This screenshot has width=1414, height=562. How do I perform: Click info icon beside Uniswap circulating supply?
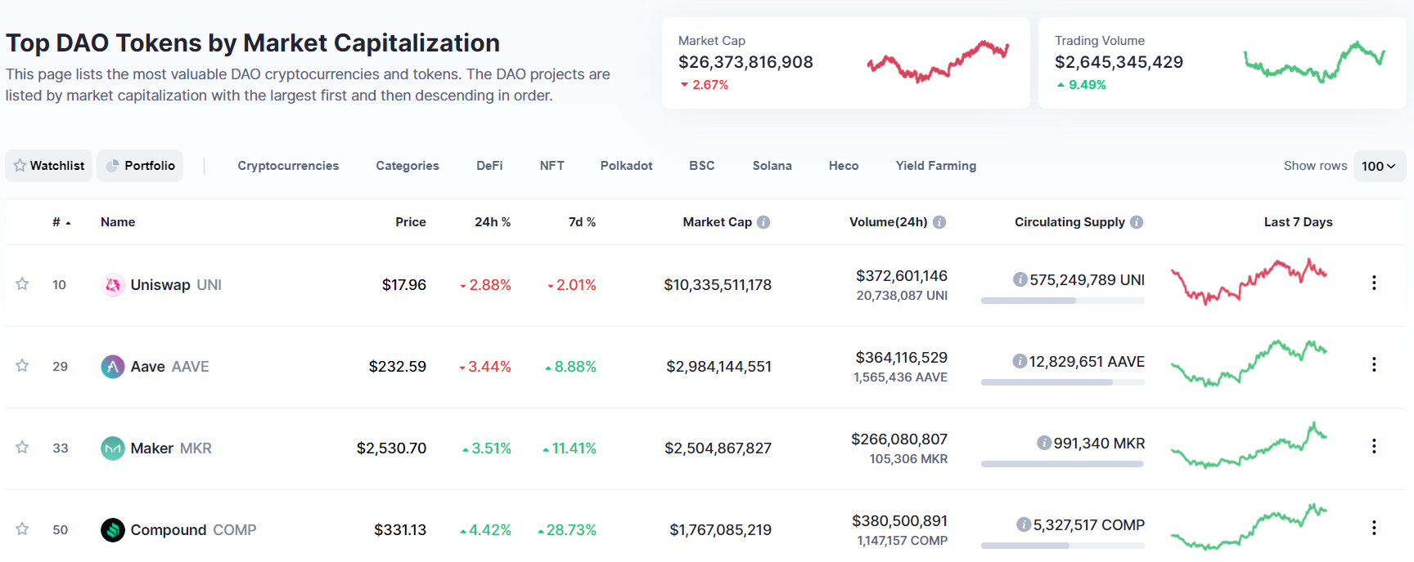(x=1020, y=280)
